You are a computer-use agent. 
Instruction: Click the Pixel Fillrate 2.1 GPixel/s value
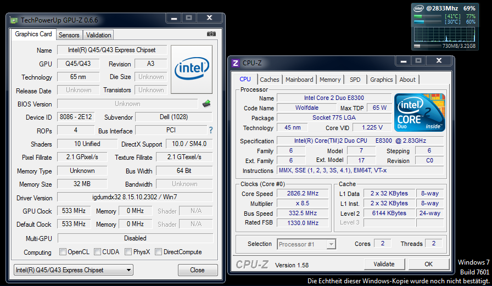[x=82, y=157]
